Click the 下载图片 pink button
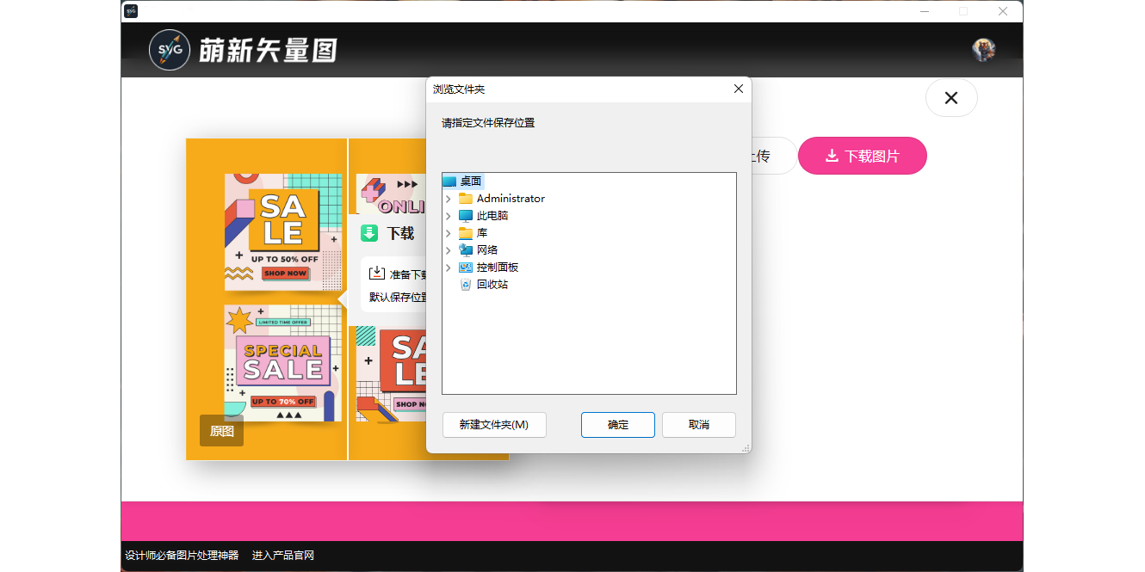The height and width of the screenshot is (572, 1145). 862,156
